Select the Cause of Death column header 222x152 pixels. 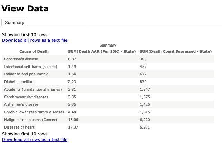pyautogui.click(x=34, y=51)
